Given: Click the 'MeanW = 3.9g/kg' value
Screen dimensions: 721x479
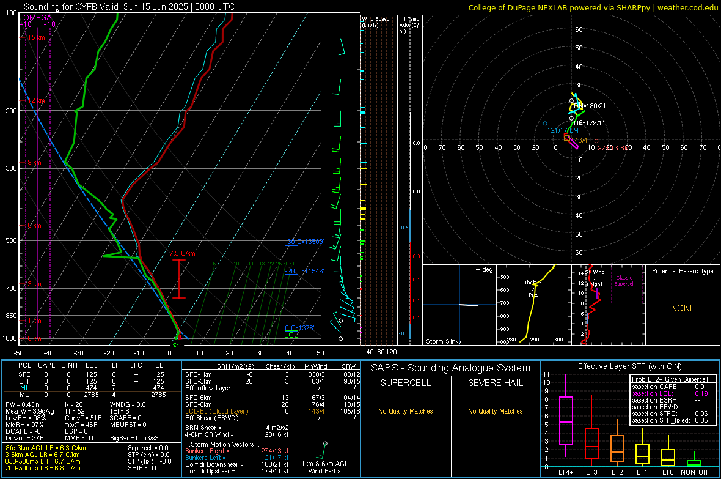Looking at the screenshot, I should point(29,411).
